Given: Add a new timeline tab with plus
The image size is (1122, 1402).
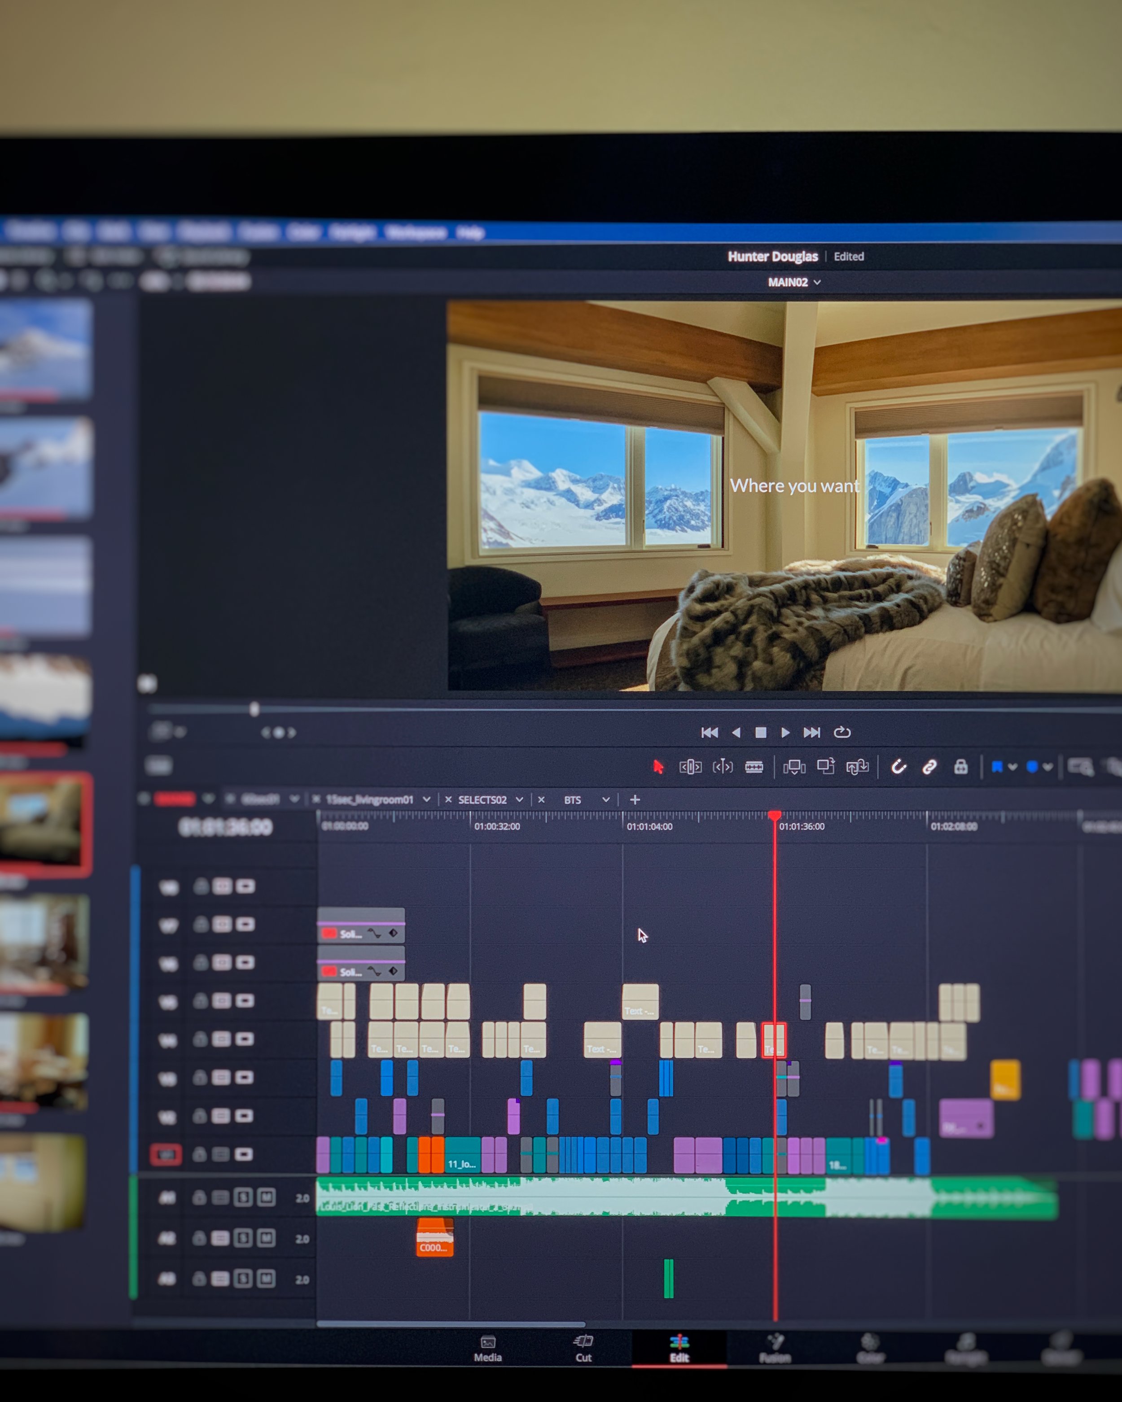Looking at the screenshot, I should click(636, 800).
